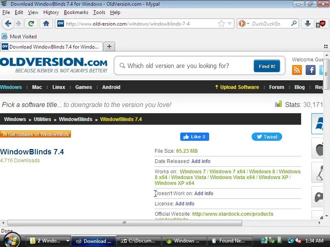Image resolution: width=330 pixels, height=247 pixels.
Task: Open the Bookmarks menu
Action: [76, 12]
